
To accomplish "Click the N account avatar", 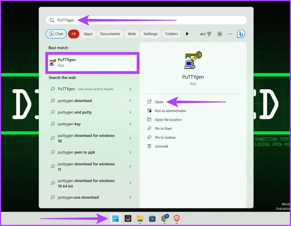I will pyautogui.click(x=220, y=34).
